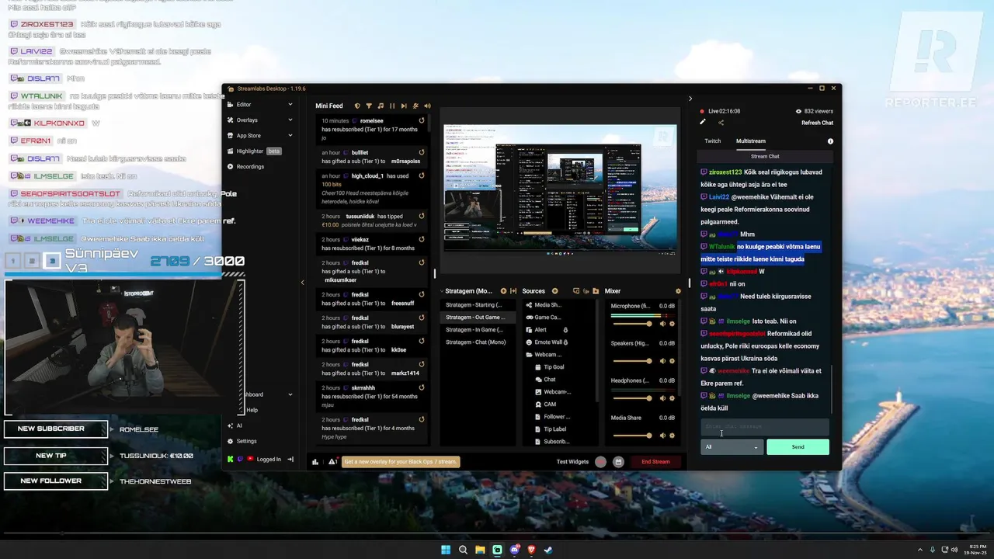Open the Black Ops 7 overlay notice
The image size is (994, 559).
point(401,462)
